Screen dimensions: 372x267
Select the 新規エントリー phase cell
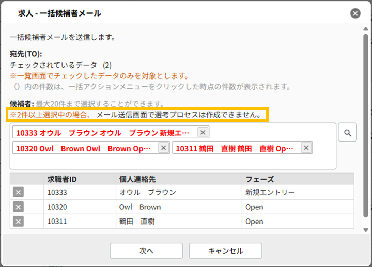(x=270, y=193)
